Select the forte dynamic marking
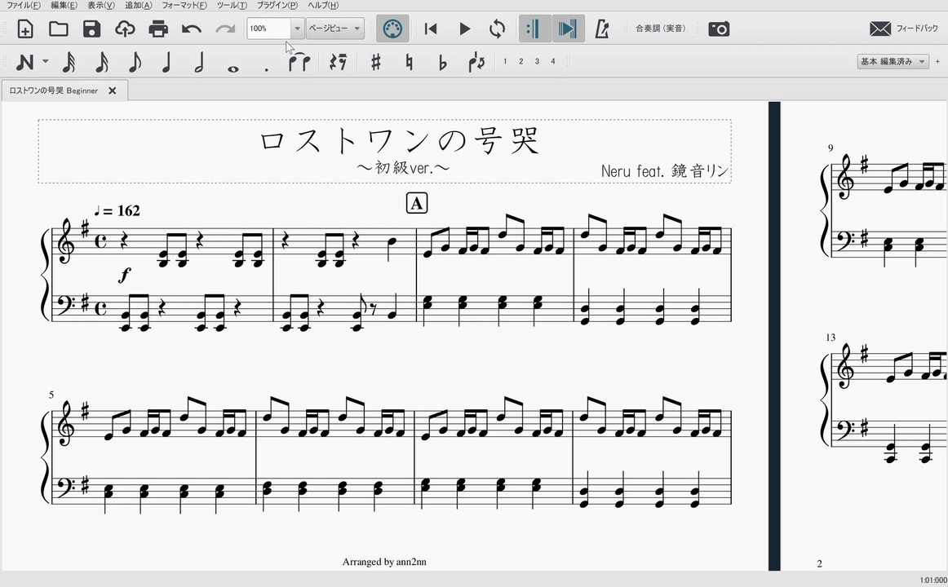 [x=124, y=276]
